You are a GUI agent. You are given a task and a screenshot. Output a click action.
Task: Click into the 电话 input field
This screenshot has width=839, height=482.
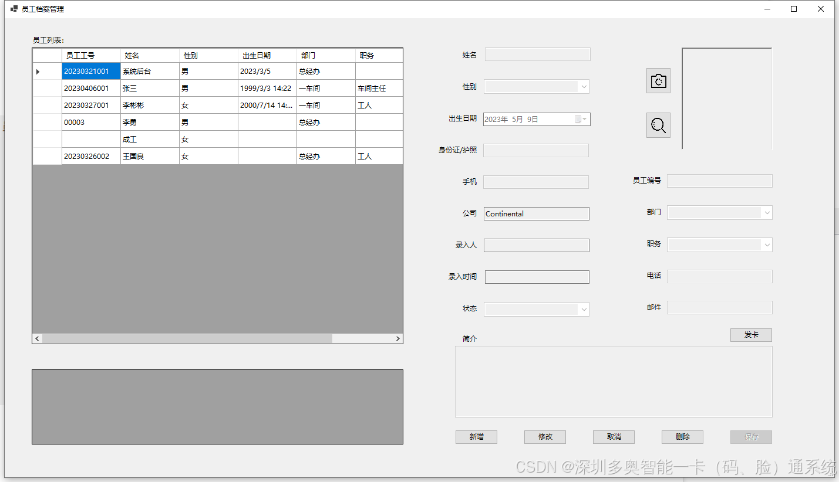(x=719, y=276)
